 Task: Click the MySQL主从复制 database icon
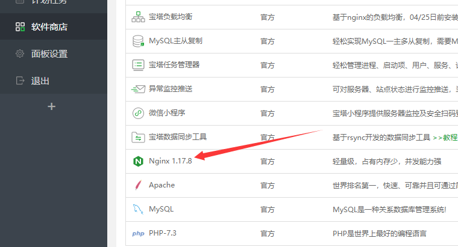tap(138, 41)
